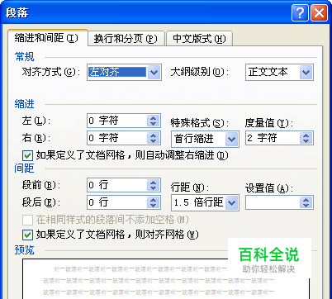
Task: Adjust the 段后 spacing spinner
Action: 154,202
